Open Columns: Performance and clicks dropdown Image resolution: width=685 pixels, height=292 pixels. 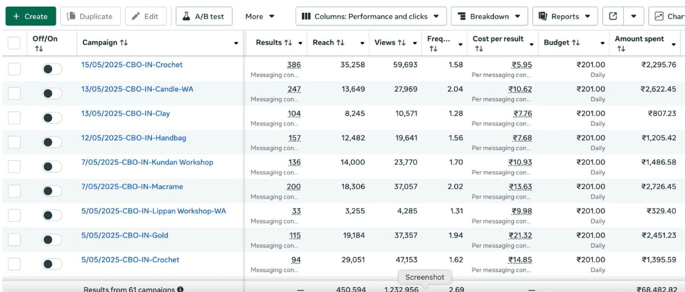click(371, 16)
